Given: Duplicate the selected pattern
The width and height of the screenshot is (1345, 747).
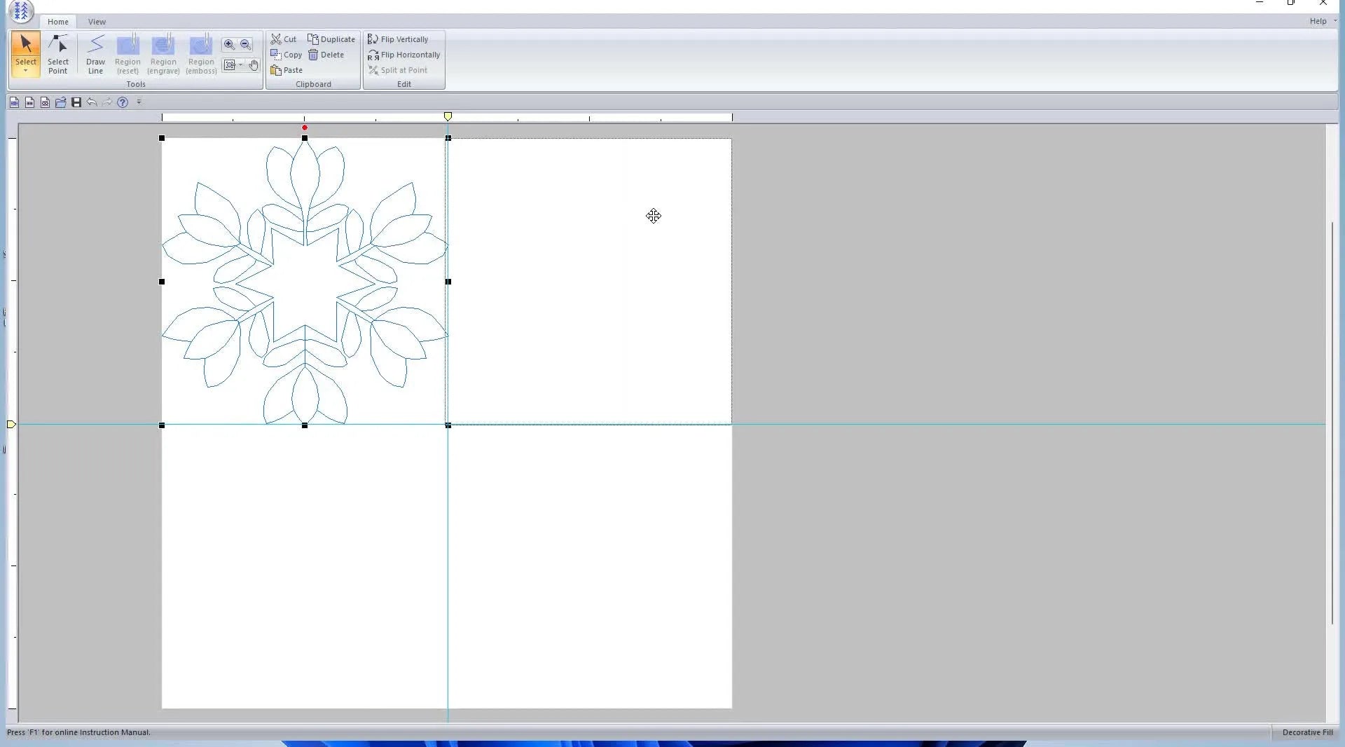Looking at the screenshot, I should pyautogui.click(x=331, y=39).
